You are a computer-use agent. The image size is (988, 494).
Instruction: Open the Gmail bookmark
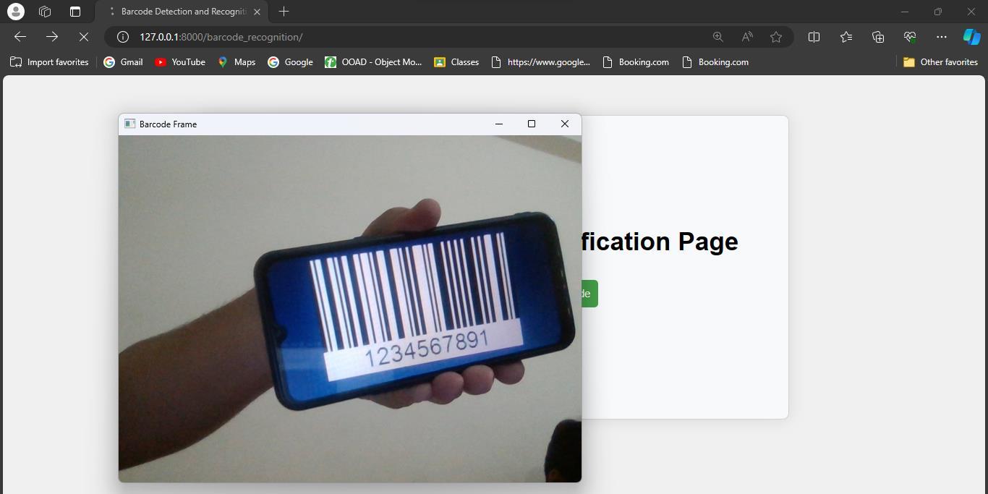[x=123, y=62]
